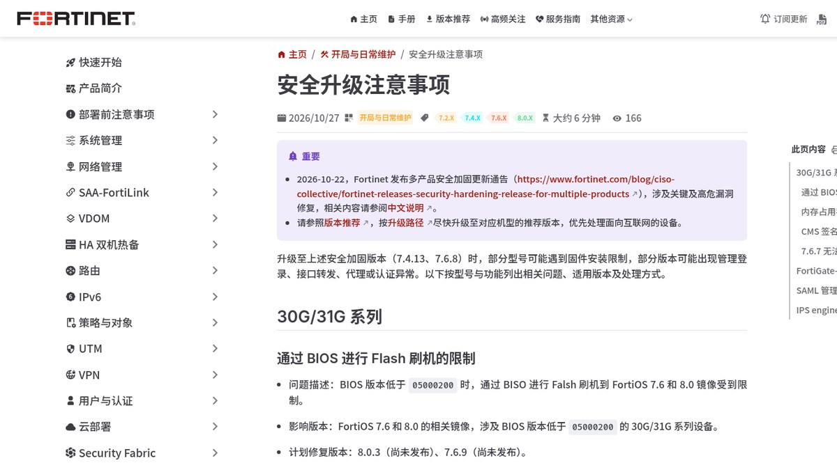Click the 版本推荐 link inside the notice box
This screenshot has height=470, width=837.
pos(342,223)
